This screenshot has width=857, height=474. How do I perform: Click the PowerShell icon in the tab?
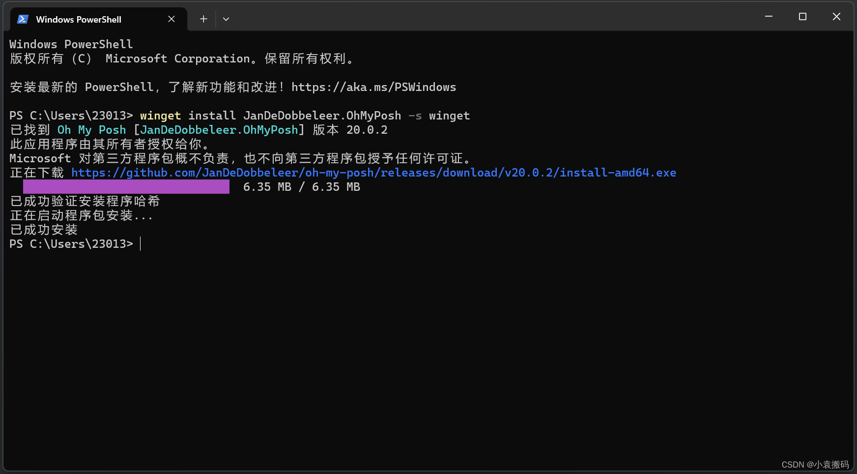[x=23, y=19]
